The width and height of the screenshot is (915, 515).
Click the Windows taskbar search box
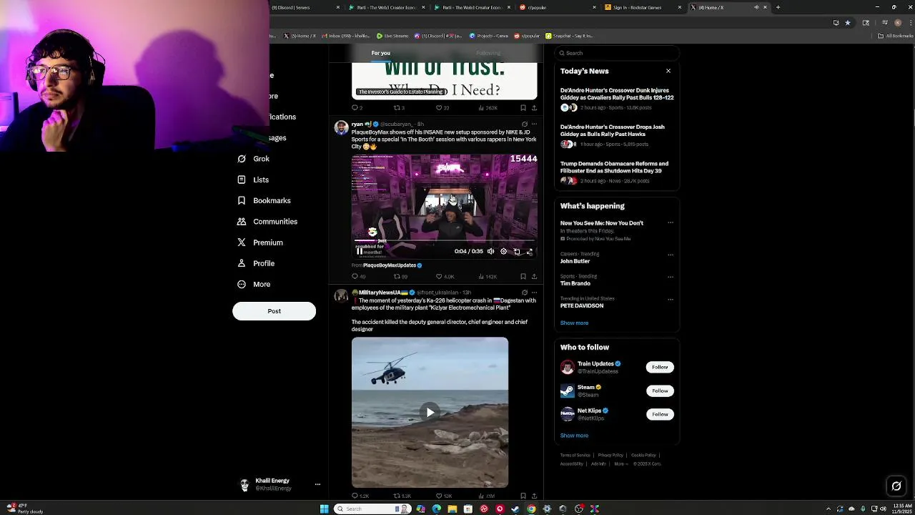click(372, 509)
